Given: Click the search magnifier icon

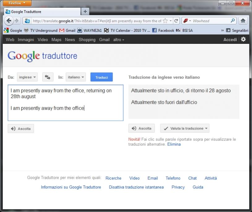Looking at the screenshot, I should click(x=233, y=21).
